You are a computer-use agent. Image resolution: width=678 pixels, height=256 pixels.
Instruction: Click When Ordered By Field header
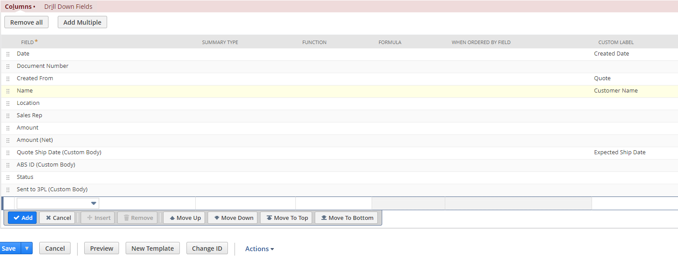[x=481, y=42]
